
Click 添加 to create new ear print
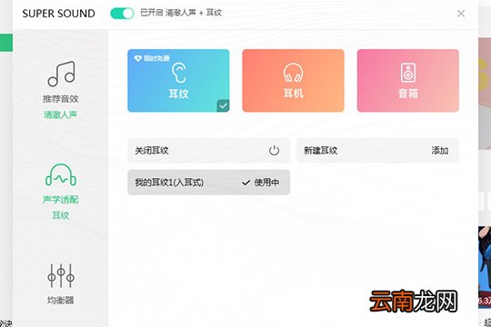pyautogui.click(x=440, y=151)
